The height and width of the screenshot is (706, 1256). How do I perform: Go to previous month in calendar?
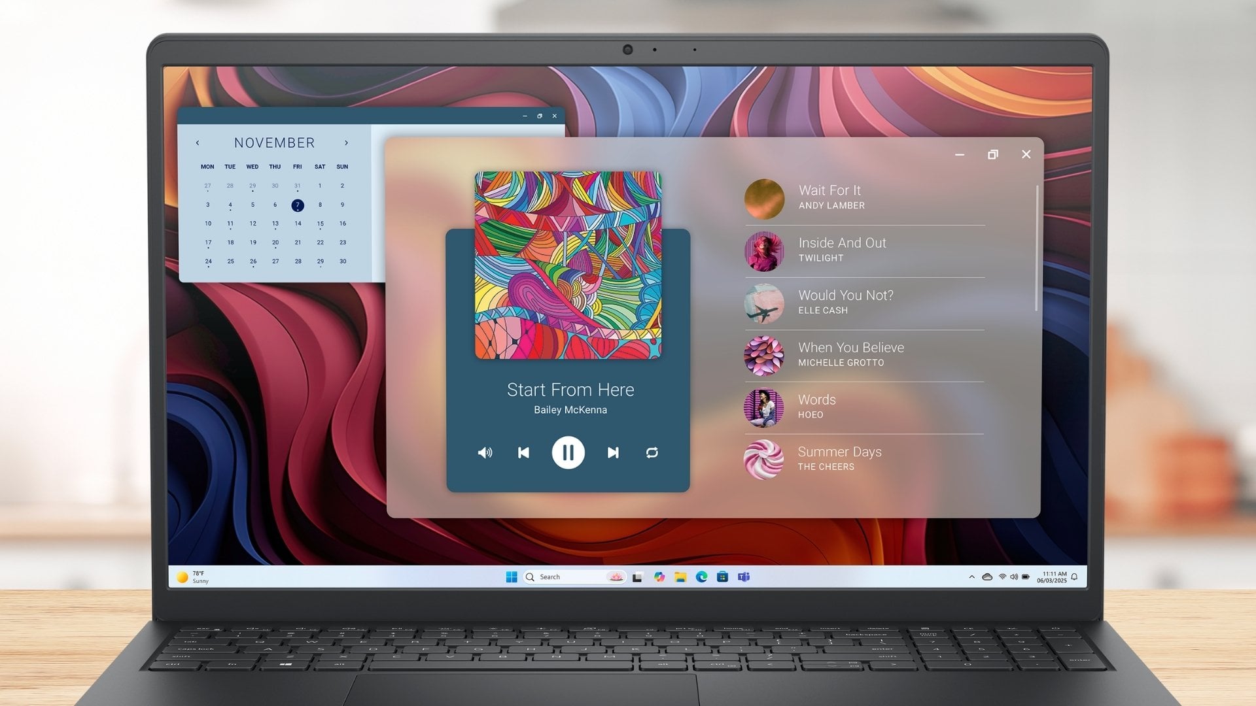tap(198, 143)
